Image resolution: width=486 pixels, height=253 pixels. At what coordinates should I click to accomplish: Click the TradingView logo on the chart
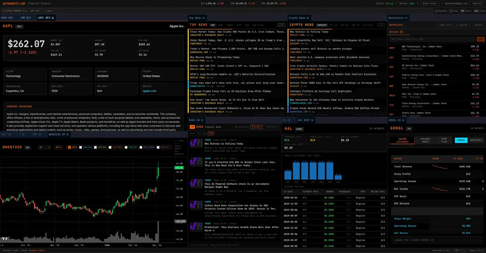pos(5,239)
